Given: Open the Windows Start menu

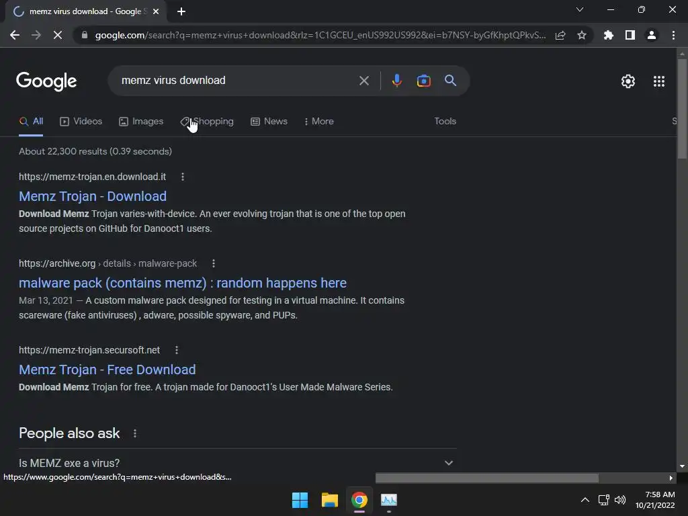Looking at the screenshot, I should [300, 500].
